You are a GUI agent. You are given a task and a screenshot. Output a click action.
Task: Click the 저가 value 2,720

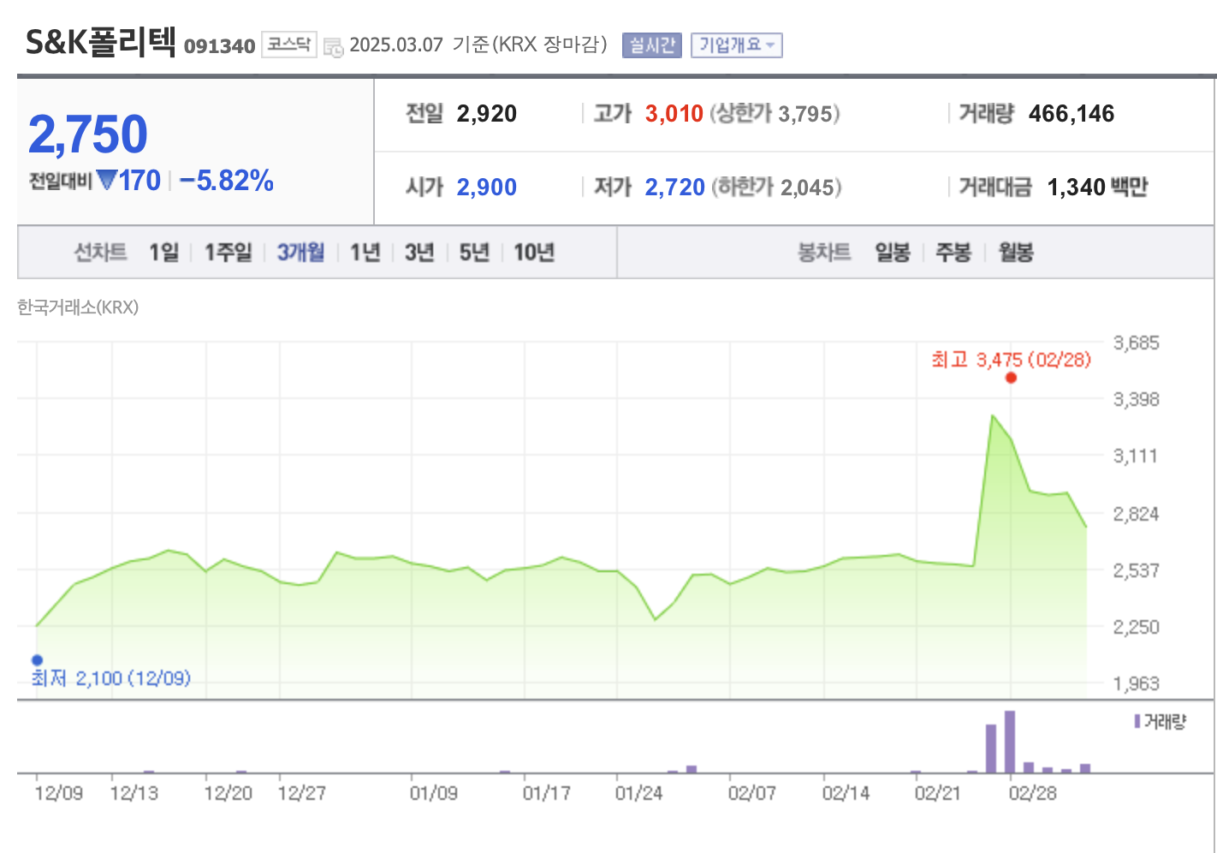[675, 188]
